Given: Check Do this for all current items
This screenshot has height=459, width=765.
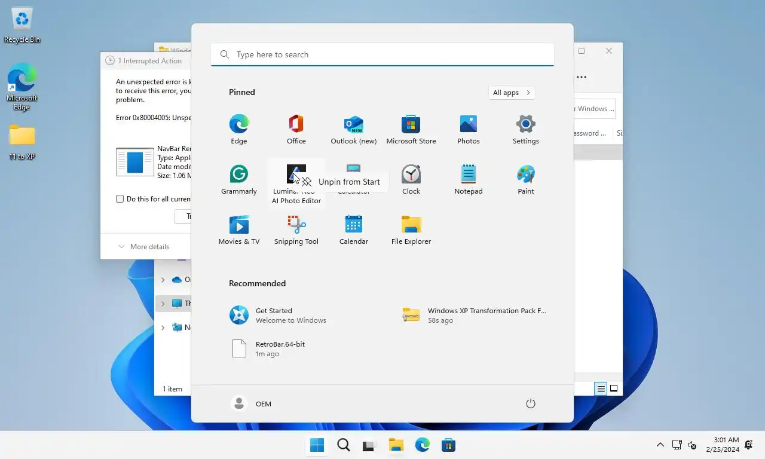Looking at the screenshot, I should point(120,199).
